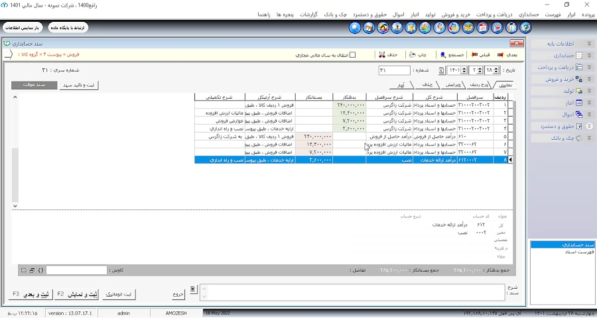This screenshot has width=597, height=318.
Task: Tick the selector box of row ۲
Action: tap(510, 113)
